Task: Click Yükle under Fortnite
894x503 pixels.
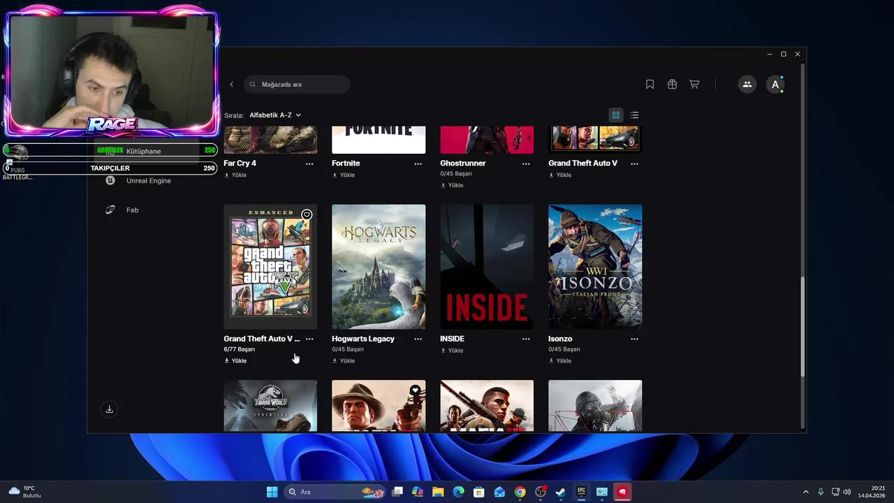Action: (344, 175)
